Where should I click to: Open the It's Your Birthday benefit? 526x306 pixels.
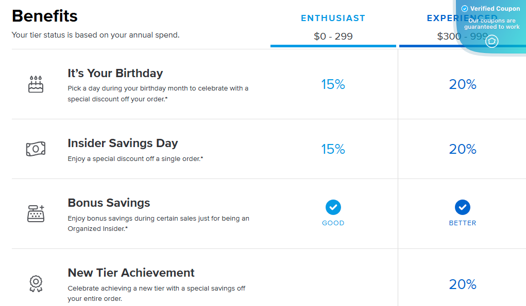click(x=114, y=73)
